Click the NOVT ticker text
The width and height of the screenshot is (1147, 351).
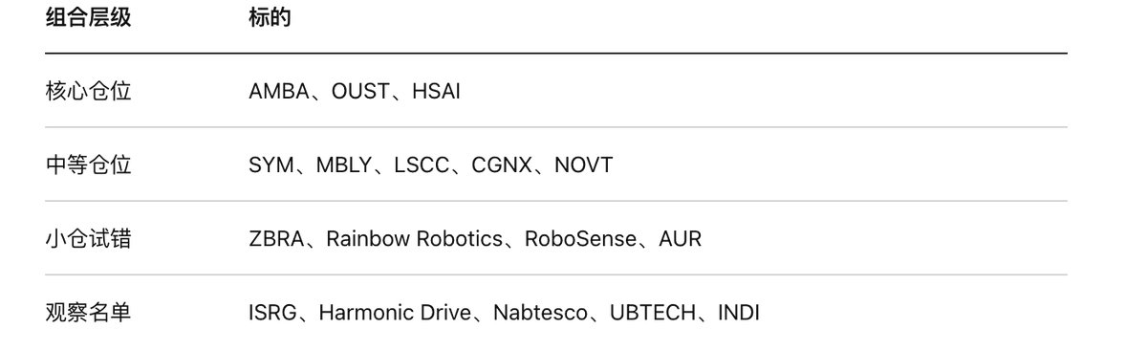[x=583, y=165]
